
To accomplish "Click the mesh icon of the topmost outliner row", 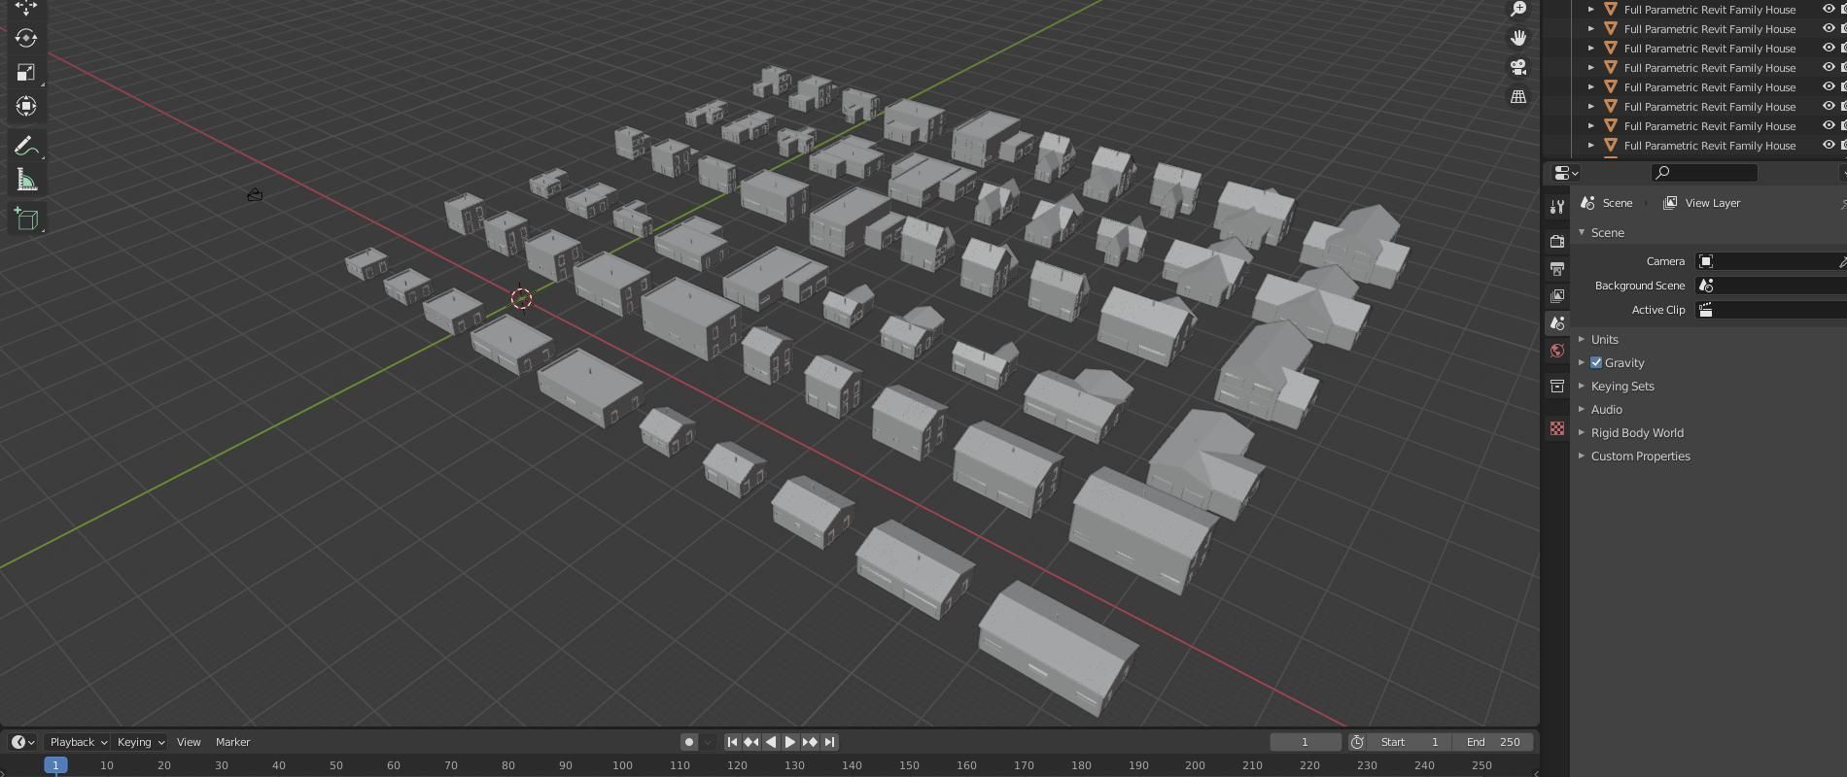I will click(1610, 10).
